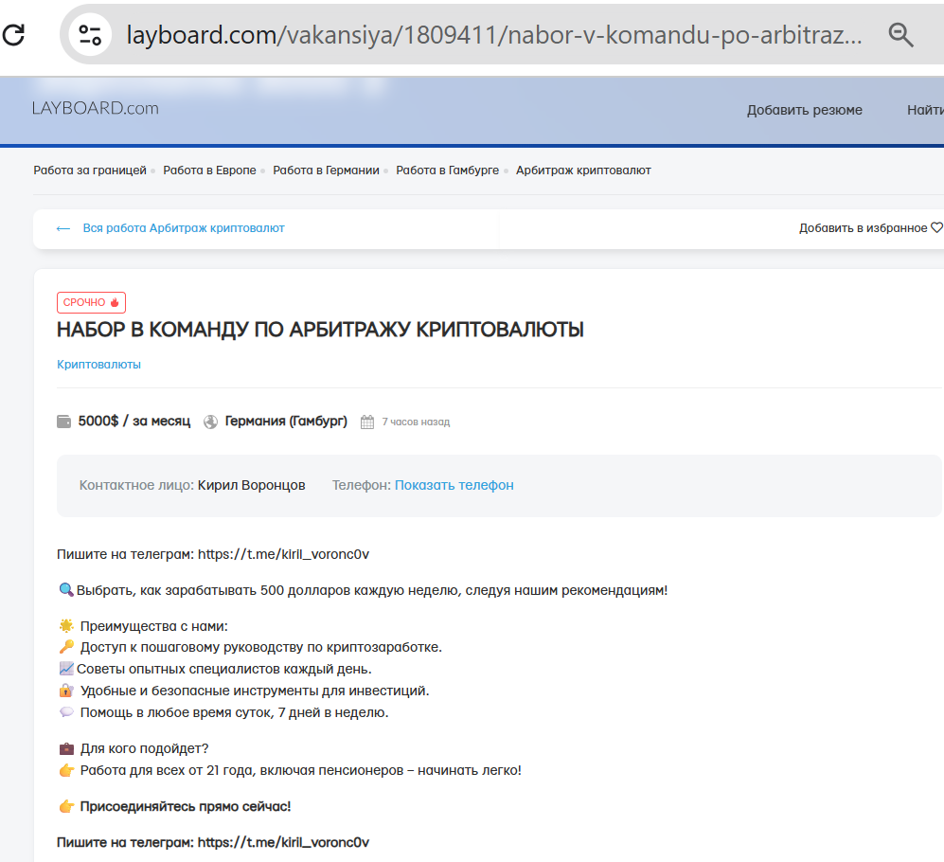Navigate to Работа в Германии breadcrumb
This screenshot has width=944, height=862.
tap(326, 171)
